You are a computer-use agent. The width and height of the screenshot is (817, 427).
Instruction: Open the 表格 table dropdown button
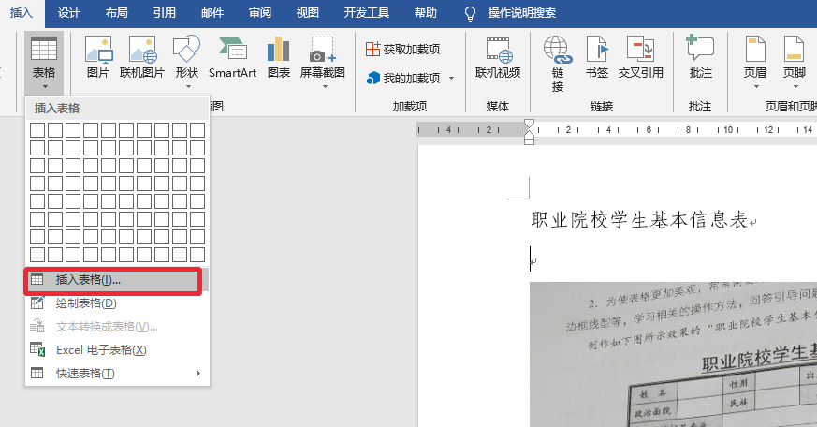click(x=44, y=63)
